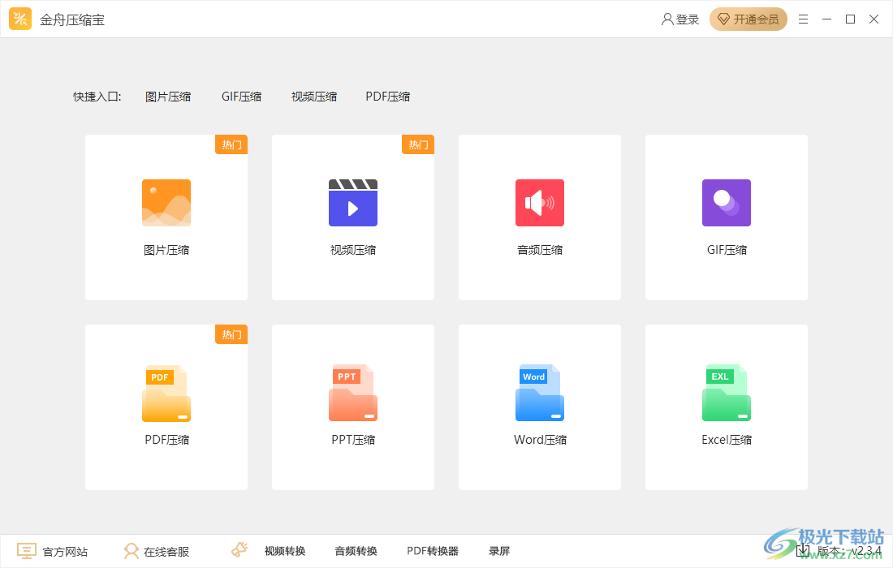Click the diamond icon on membership button
The height and width of the screenshot is (568, 893).
click(x=723, y=19)
